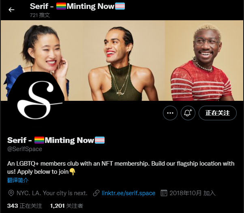Open the linktr.ee/serif.space link
244x213 pixels.
pos(128,193)
